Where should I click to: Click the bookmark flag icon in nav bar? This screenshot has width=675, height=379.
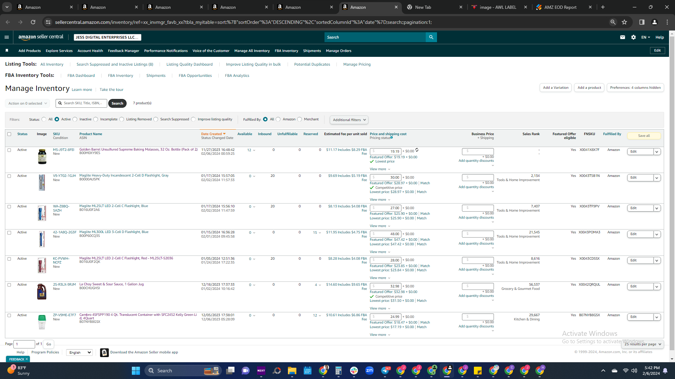(7, 51)
